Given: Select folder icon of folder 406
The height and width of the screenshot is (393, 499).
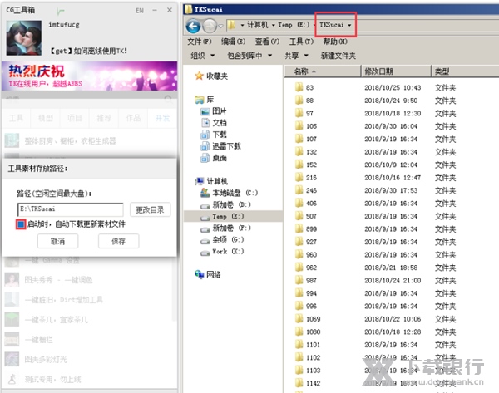Looking at the screenshot, I should pos(299,203).
